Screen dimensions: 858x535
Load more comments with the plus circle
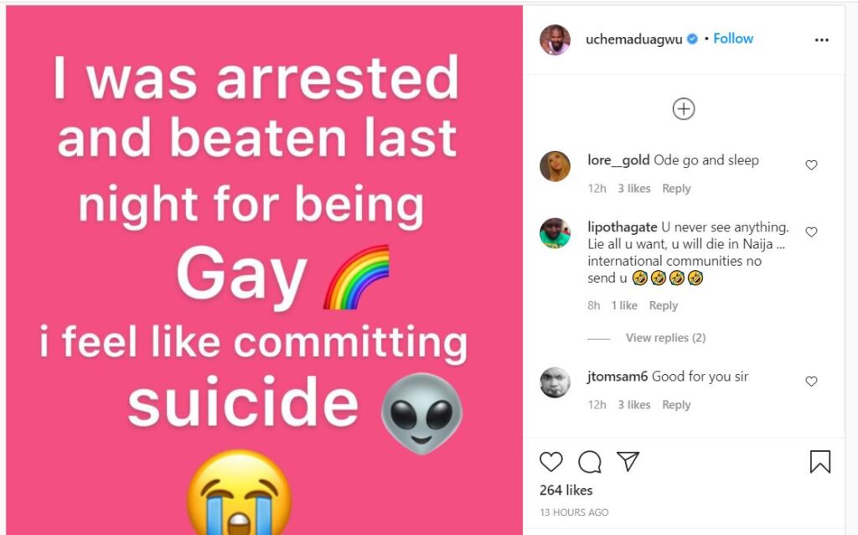684,108
